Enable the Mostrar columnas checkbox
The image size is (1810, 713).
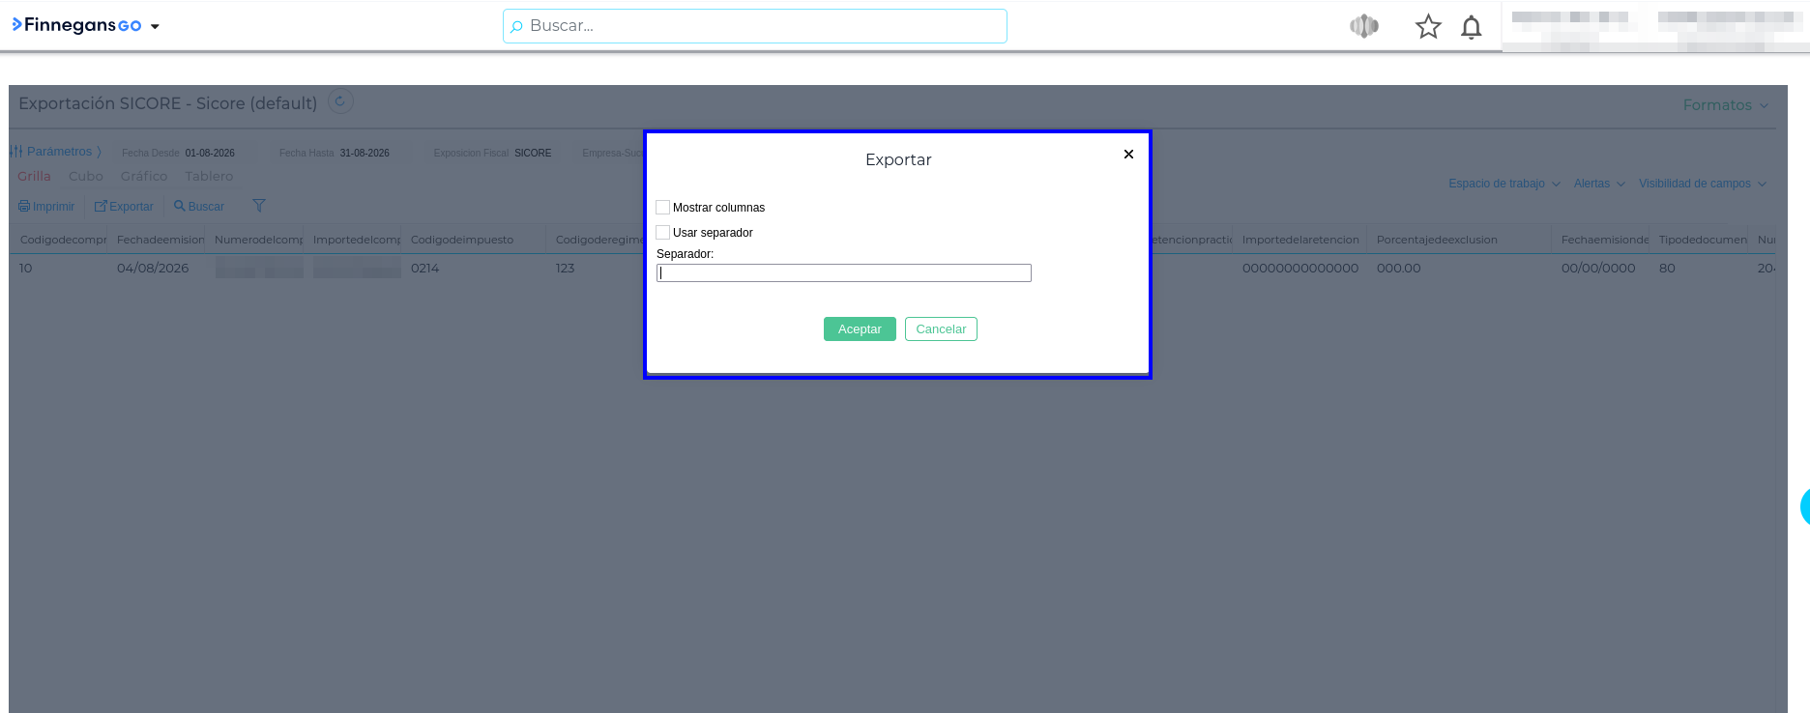pyautogui.click(x=663, y=207)
